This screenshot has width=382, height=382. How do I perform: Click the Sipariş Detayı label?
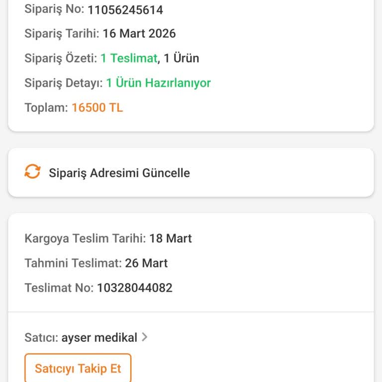pyautogui.click(x=64, y=83)
